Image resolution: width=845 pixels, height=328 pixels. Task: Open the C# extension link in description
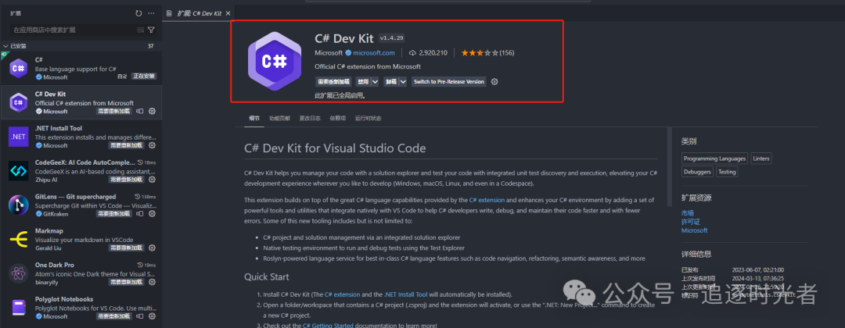coord(487,199)
